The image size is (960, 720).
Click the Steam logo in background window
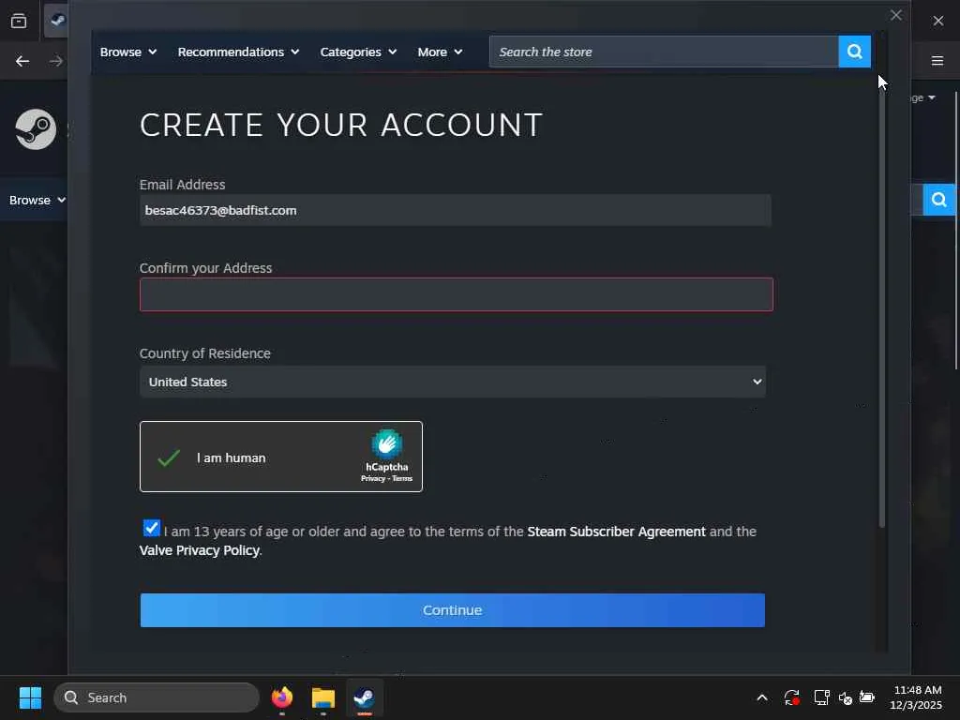pyautogui.click(x=36, y=129)
